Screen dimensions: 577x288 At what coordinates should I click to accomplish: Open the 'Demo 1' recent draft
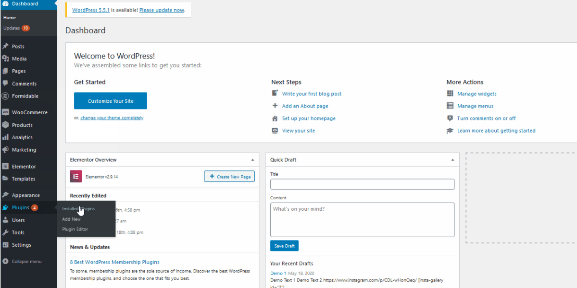278,273
